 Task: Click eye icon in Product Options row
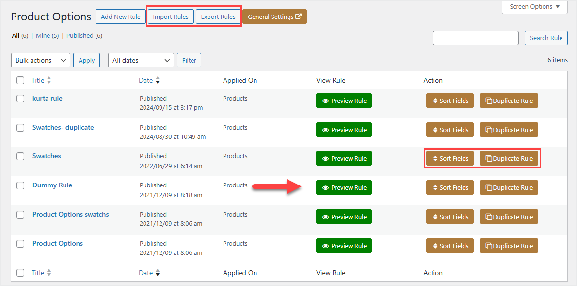pos(326,246)
